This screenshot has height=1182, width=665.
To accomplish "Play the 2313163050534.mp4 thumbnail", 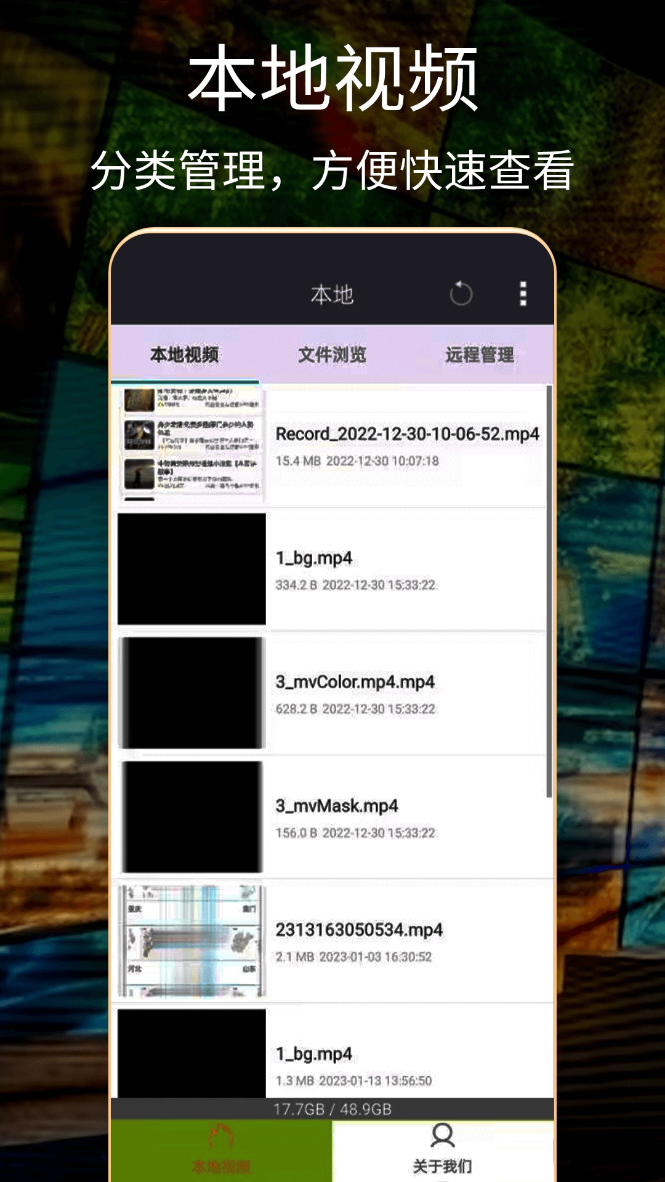I will [192, 941].
